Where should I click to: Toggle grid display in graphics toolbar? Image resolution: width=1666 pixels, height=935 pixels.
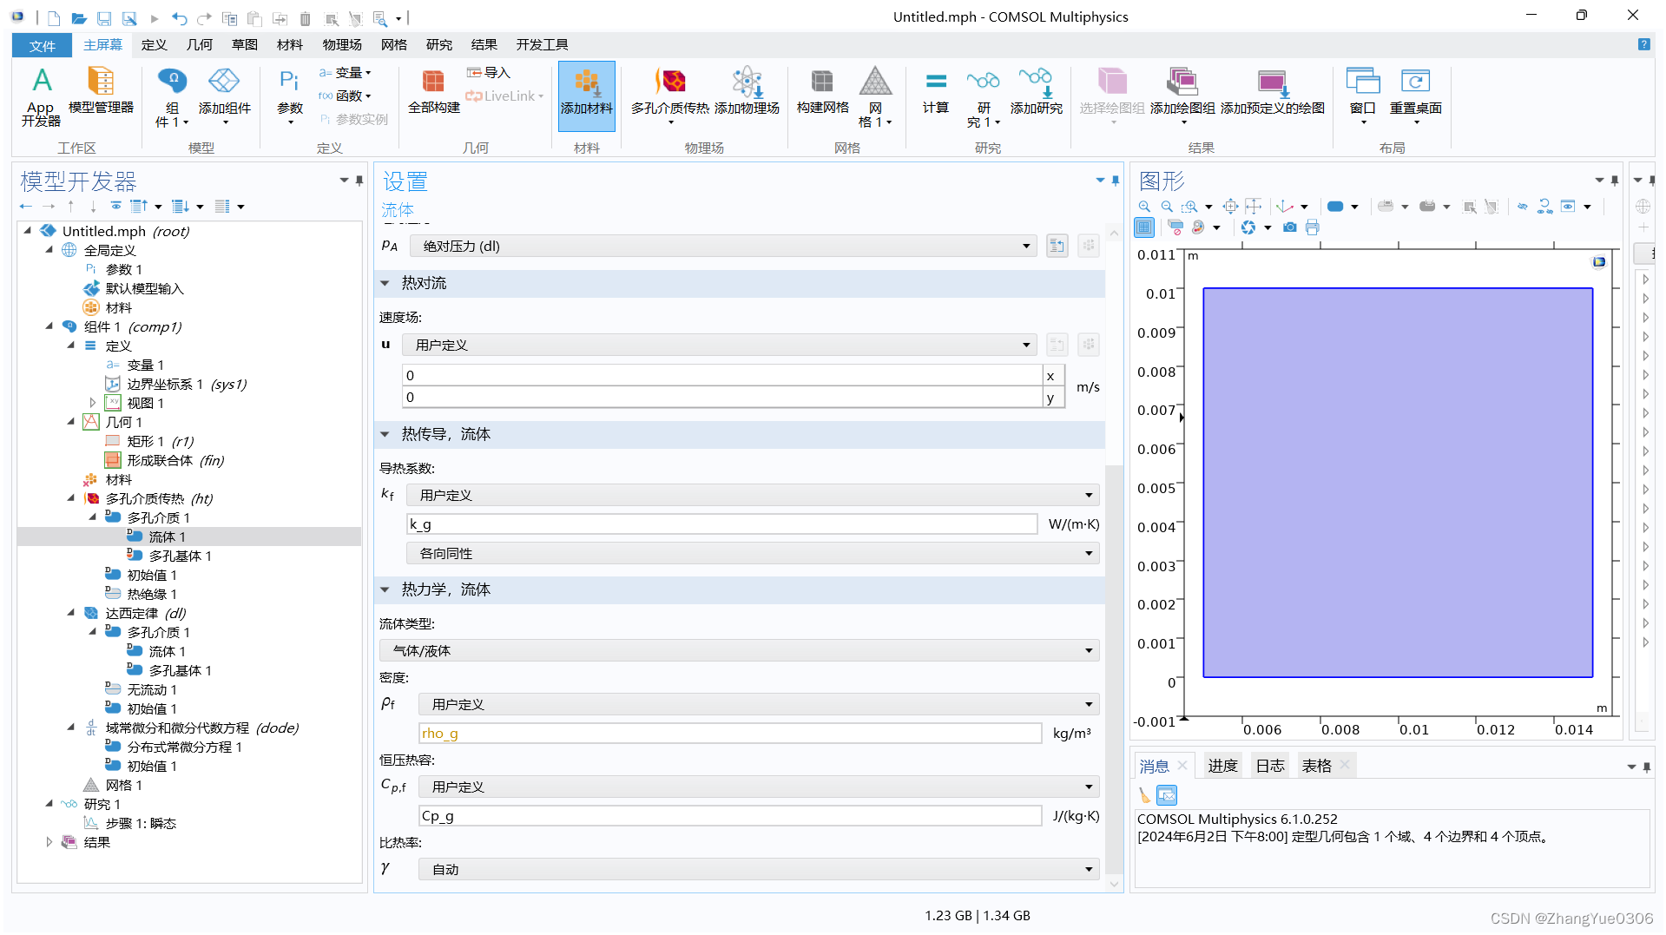click(1144, 227)
